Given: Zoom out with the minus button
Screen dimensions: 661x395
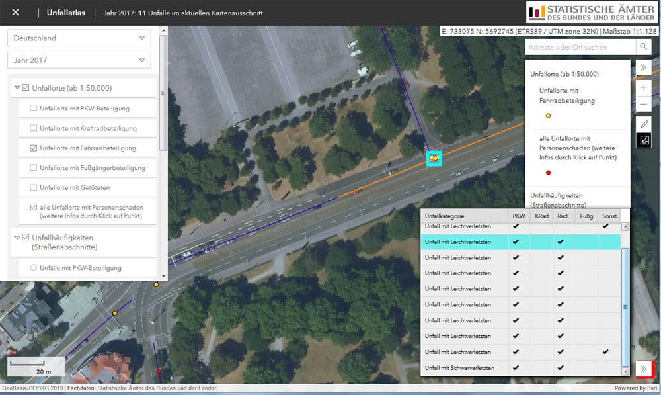Looking at the screenshot, I should point(643,104).
